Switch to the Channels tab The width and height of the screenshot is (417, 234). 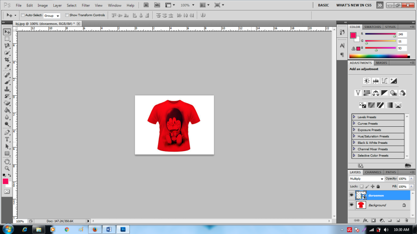tap(373, 172)
